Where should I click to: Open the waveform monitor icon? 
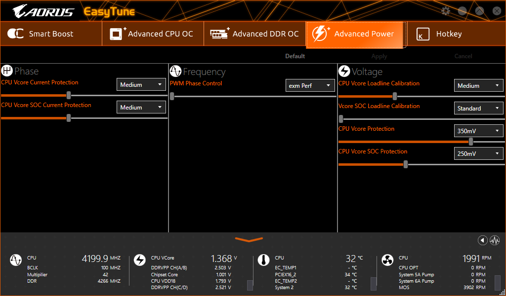pos(495,240)
